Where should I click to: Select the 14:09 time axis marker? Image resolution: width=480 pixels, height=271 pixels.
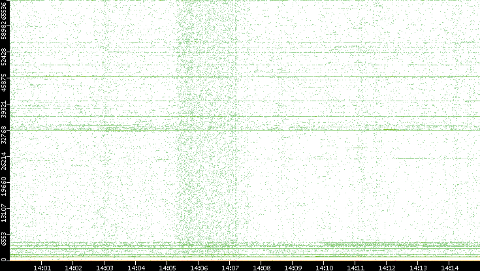click(x=293, y=266)
